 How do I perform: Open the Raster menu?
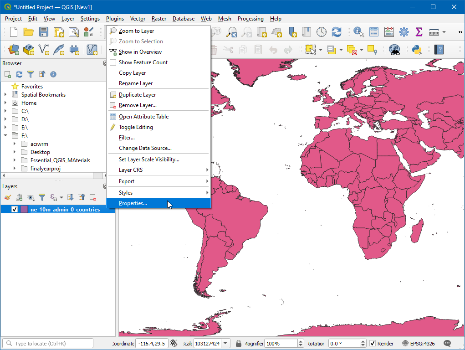[159, 19]
